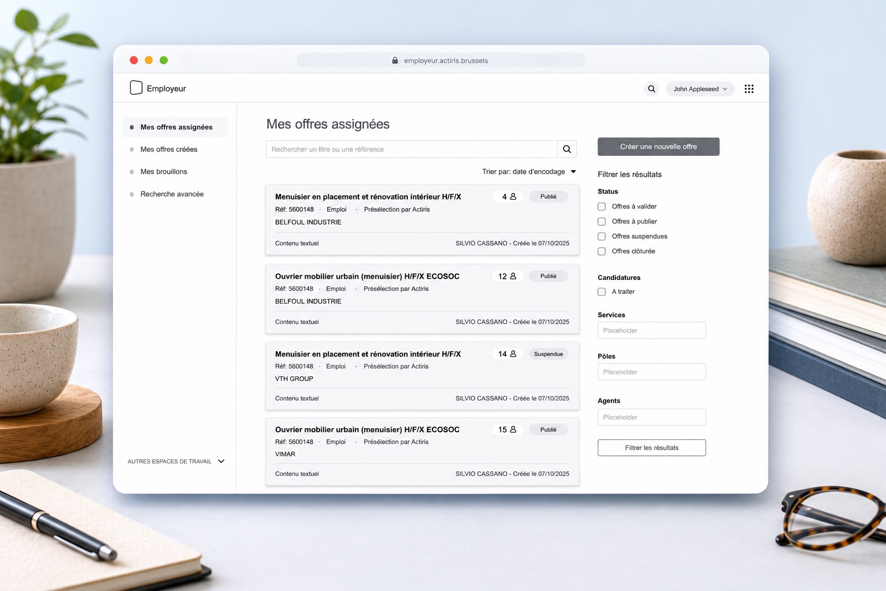The height and width of the screenshot is (591, 886).
Task: Click Contenu textuel on VTH GROUP offer
Action: (297, 399)
